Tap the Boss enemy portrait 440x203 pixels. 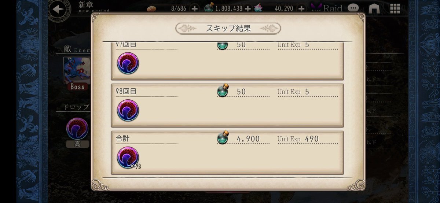tap(77, 74)
